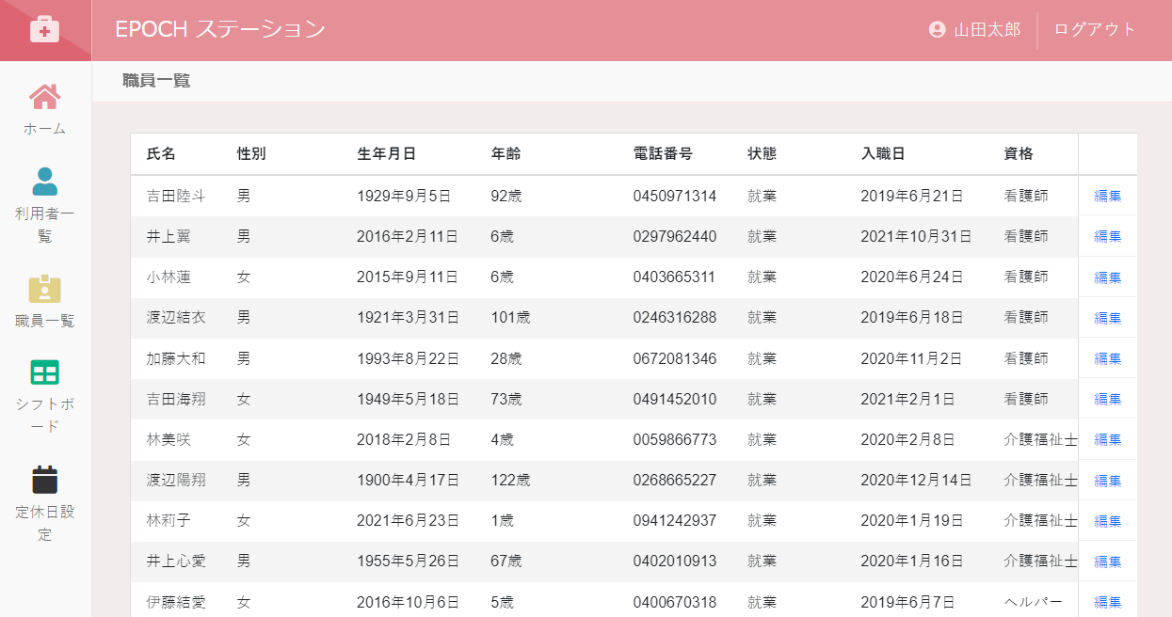The width and height of the screenshot is (1172, 617).
Task: Click 編集 for 渡辺結衣
Action: pyautogui.click(x=1107, y=318)
